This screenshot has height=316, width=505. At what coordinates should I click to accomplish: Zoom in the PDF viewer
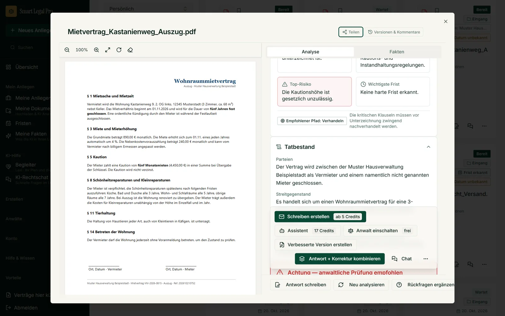click(97, 50)
